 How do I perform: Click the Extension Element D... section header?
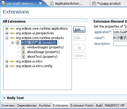click(110, 21)
